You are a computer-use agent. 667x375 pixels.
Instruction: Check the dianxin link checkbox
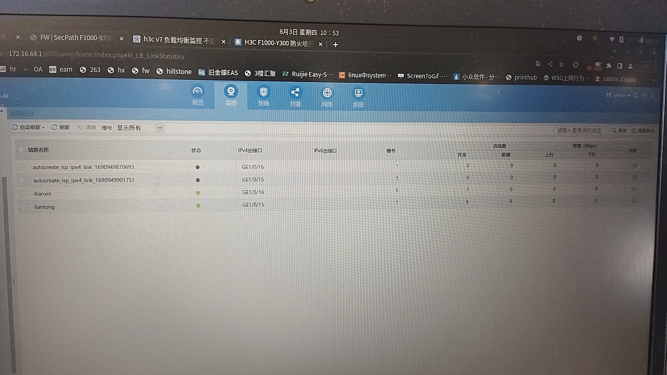(23, 193)
